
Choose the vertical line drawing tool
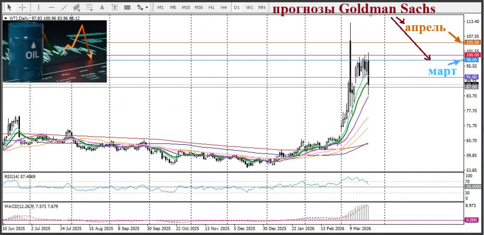coord(39,8)
